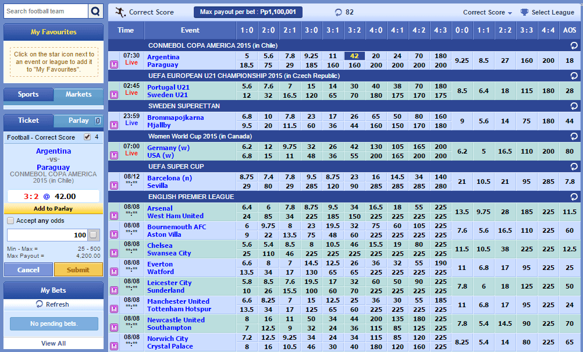Viewport: 583px width, 352px height.
Task: Tick the small box beside the stake field
Action: click(93, 234)
